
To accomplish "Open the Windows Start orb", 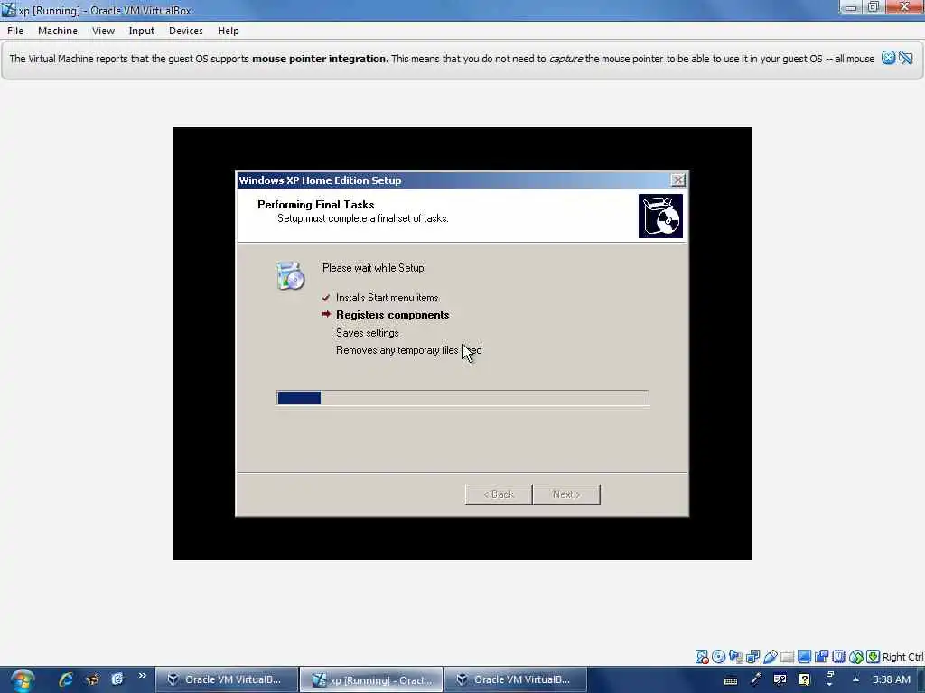I will click(22, 680).
